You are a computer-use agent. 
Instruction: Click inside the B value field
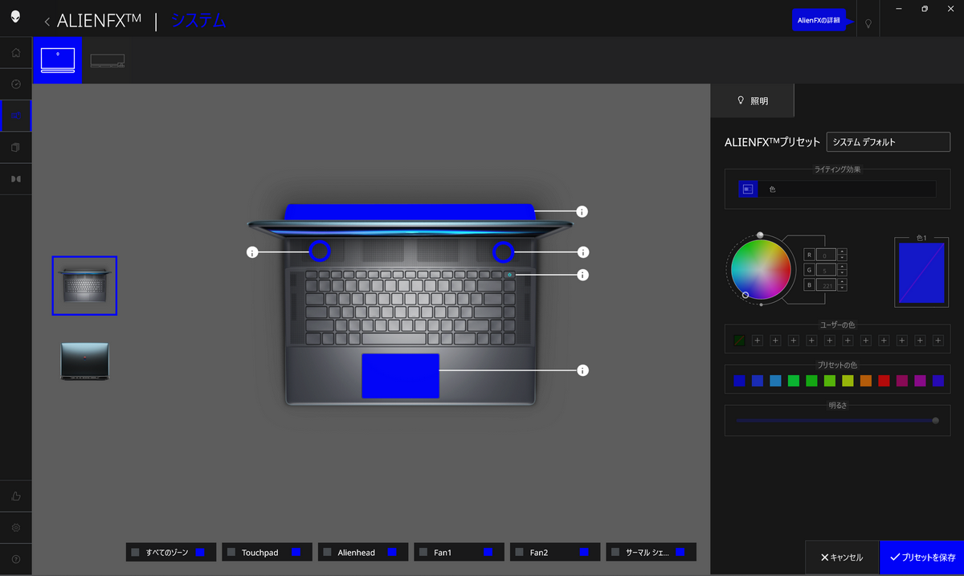(826, 285)
